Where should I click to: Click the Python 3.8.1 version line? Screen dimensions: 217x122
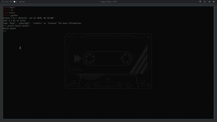pos(28,18)
